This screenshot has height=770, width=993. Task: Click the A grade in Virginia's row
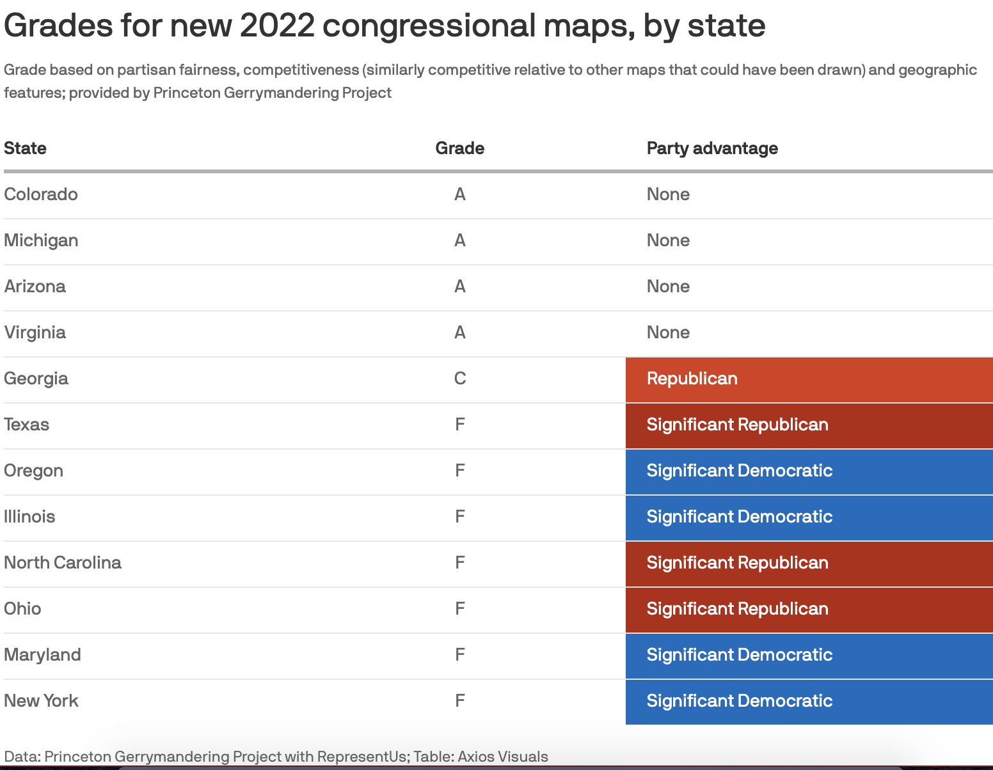point(459,333)
